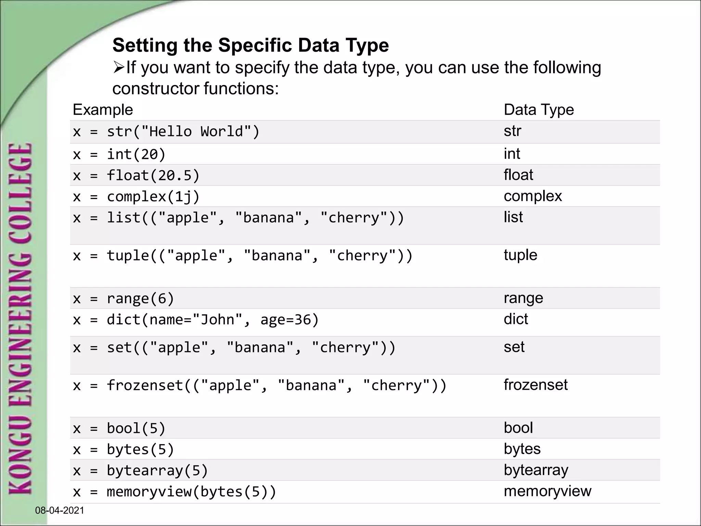
Task: Click the bool(5) example code
Action: coord(119,428)
